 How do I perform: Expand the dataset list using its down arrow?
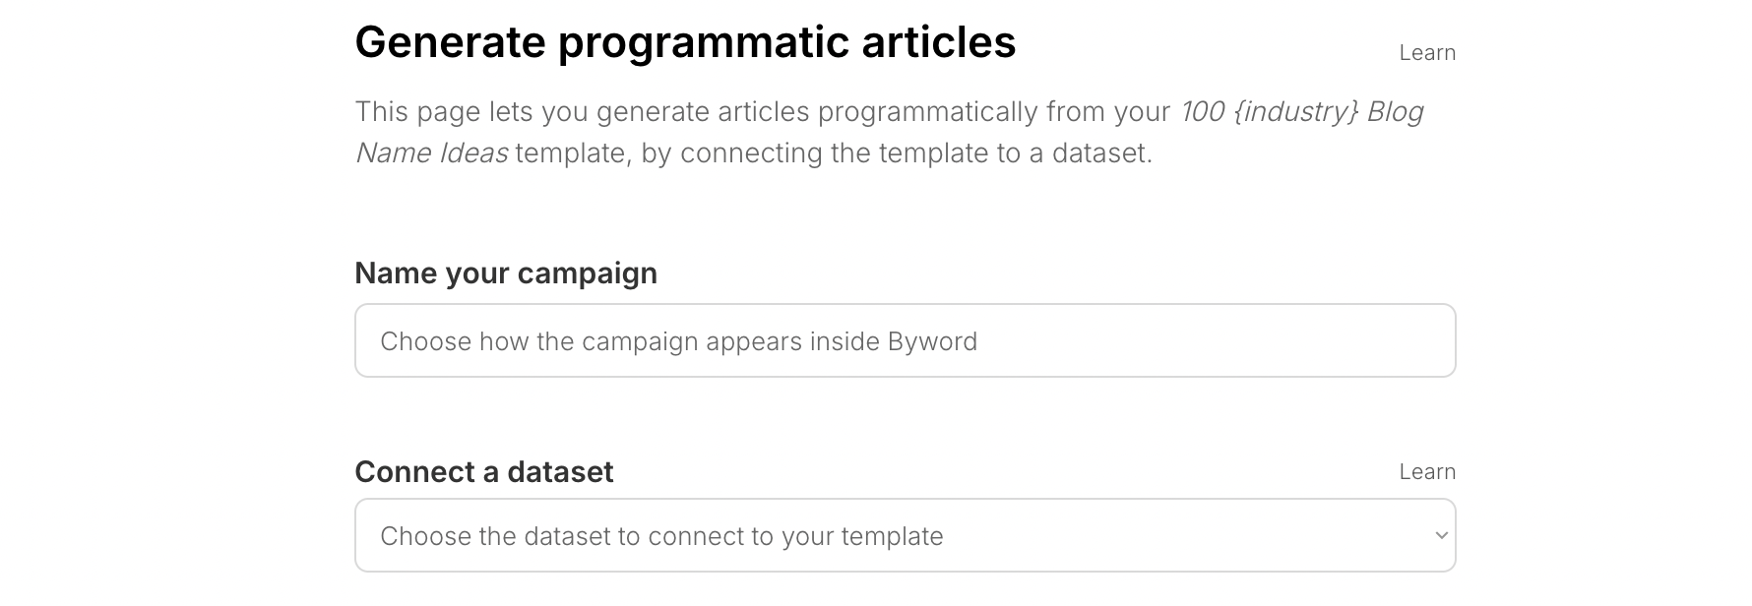(x=1441, y=536)
